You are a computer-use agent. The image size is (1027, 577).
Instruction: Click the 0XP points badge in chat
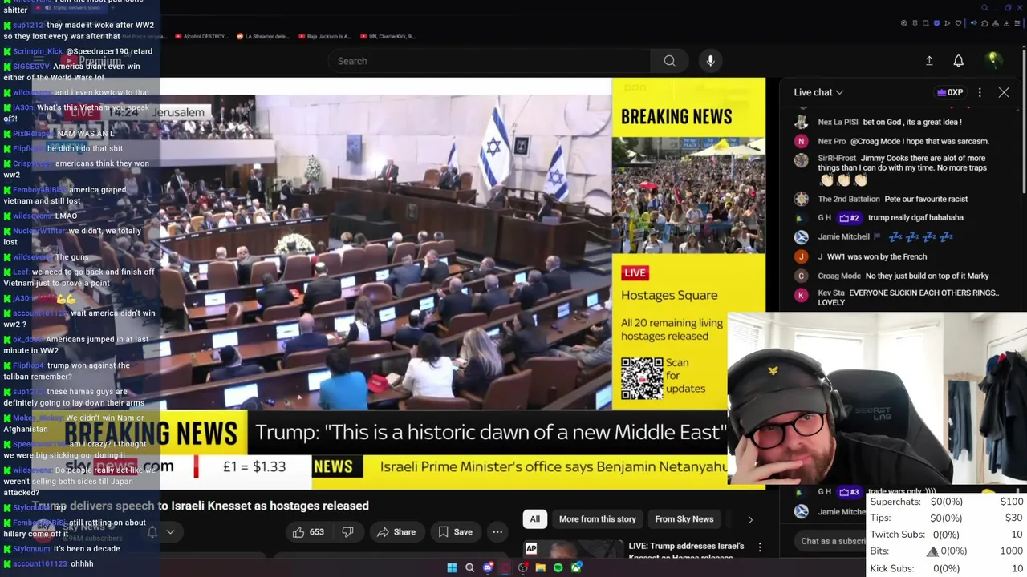coord(950,92)
